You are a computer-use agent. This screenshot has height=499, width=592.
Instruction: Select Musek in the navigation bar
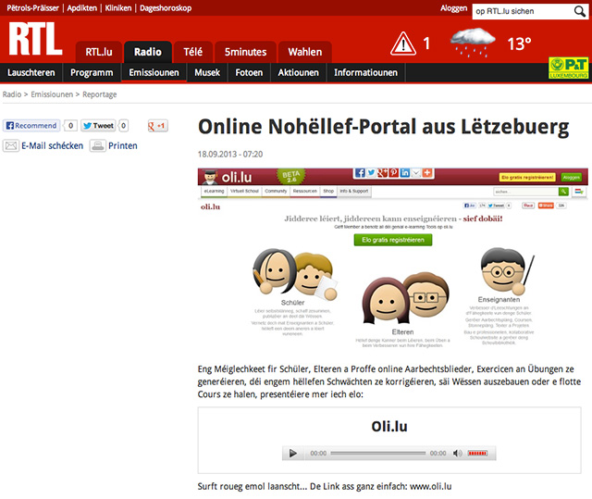[x=205, y=73]
